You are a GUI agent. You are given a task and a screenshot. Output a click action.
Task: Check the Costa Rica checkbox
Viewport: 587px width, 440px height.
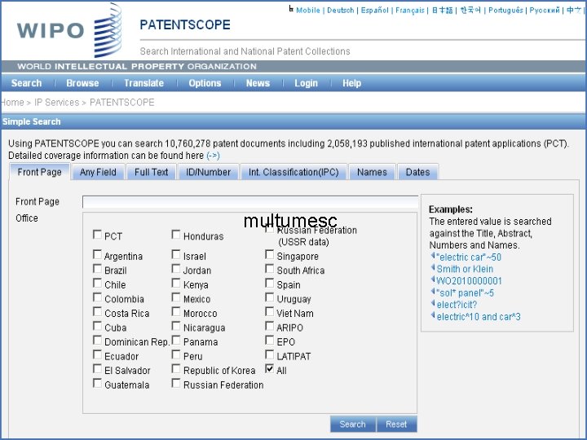pyautogui.click(x=97, y=311)
